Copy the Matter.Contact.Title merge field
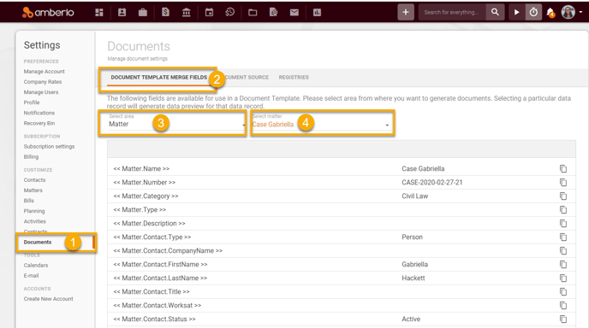589x328 pixels. click(563, 291)
